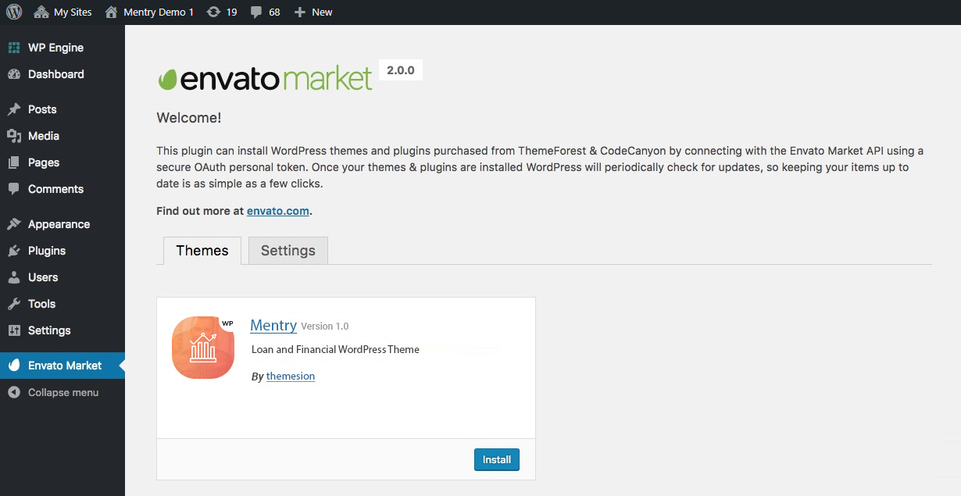Navigate to Pages in the sidebar
The height and width of the screenshot is (496, 961).
[x=43, y=162]
